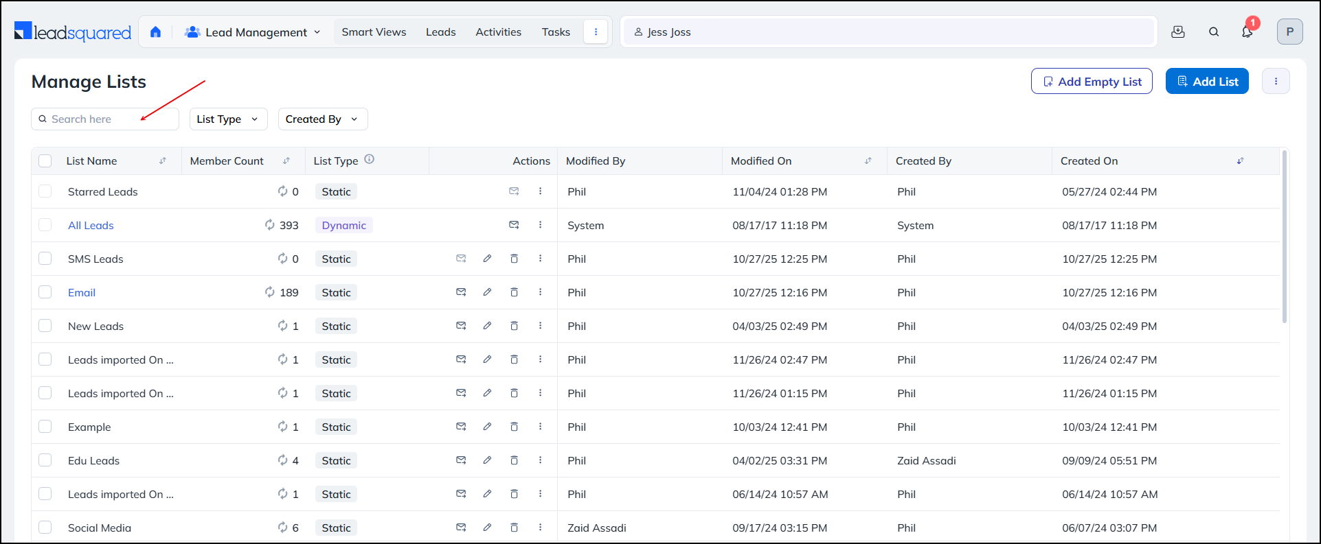Open the inbox tray icon in header
This screenshot has height=544, width=1321.
tap(1178, 32)
